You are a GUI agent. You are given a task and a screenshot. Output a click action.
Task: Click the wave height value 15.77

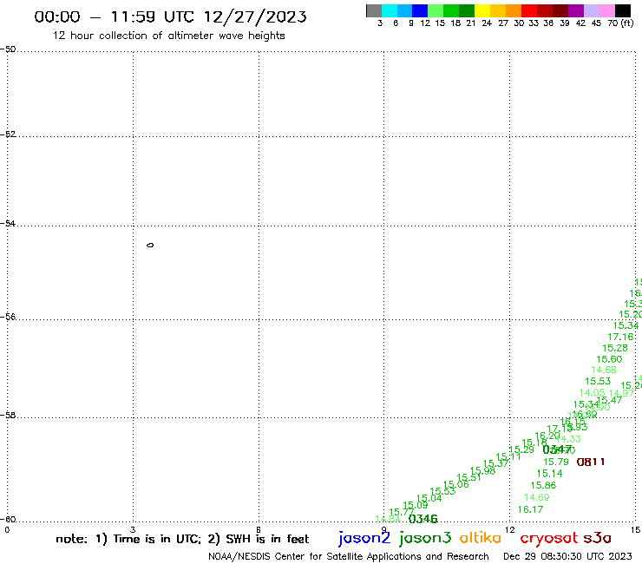(401, 513)
